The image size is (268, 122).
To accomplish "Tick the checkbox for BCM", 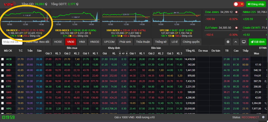I will tap(2, 65).
